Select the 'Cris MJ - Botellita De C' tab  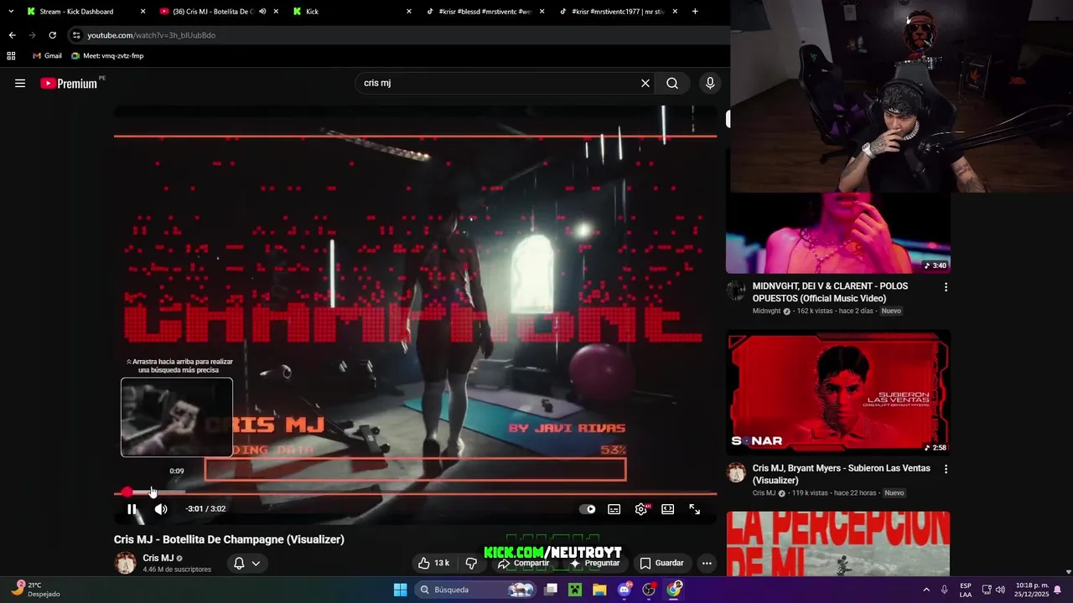(x=213, y=12)
